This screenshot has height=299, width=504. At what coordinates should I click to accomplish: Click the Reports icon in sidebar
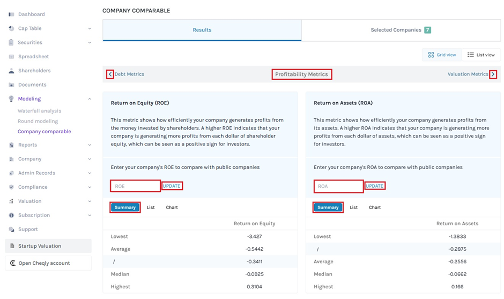coord(11,145)
